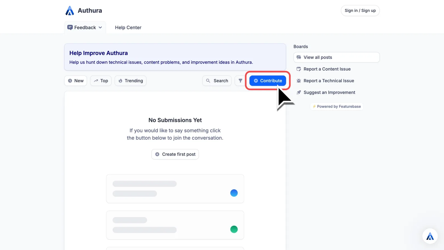Click the plus icon in Create first post
Image resolution: width=444 pixels, height=250 pixels.
tap(157, 154)
